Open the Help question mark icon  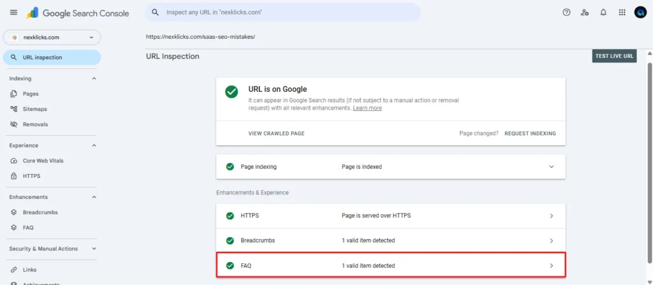click(566, 13)
